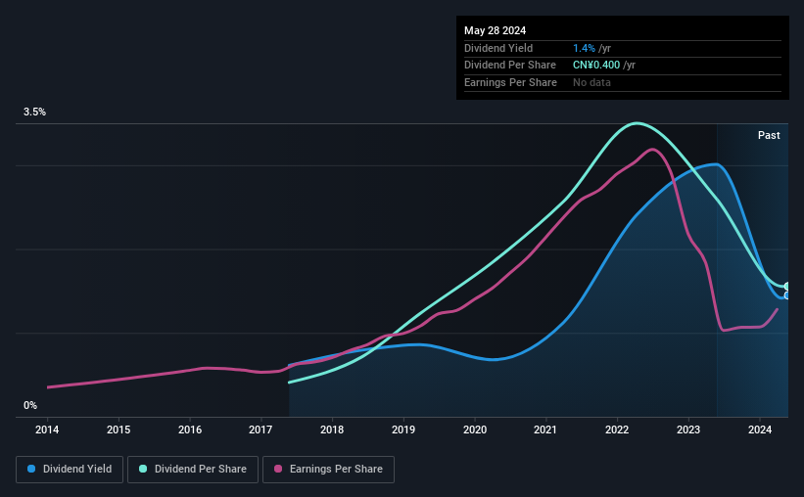Click the CN¥0.400 dividend per share value

pos(596,66)
